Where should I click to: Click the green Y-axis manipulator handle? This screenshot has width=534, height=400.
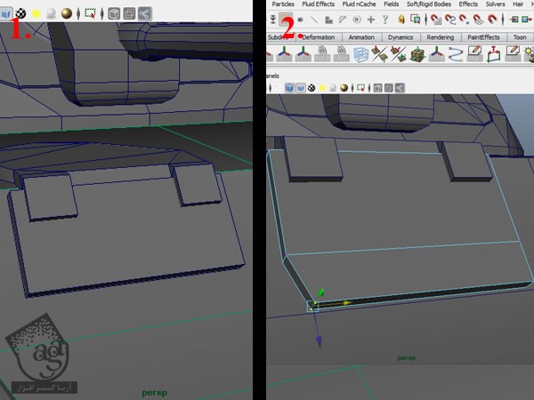[321, 292]
